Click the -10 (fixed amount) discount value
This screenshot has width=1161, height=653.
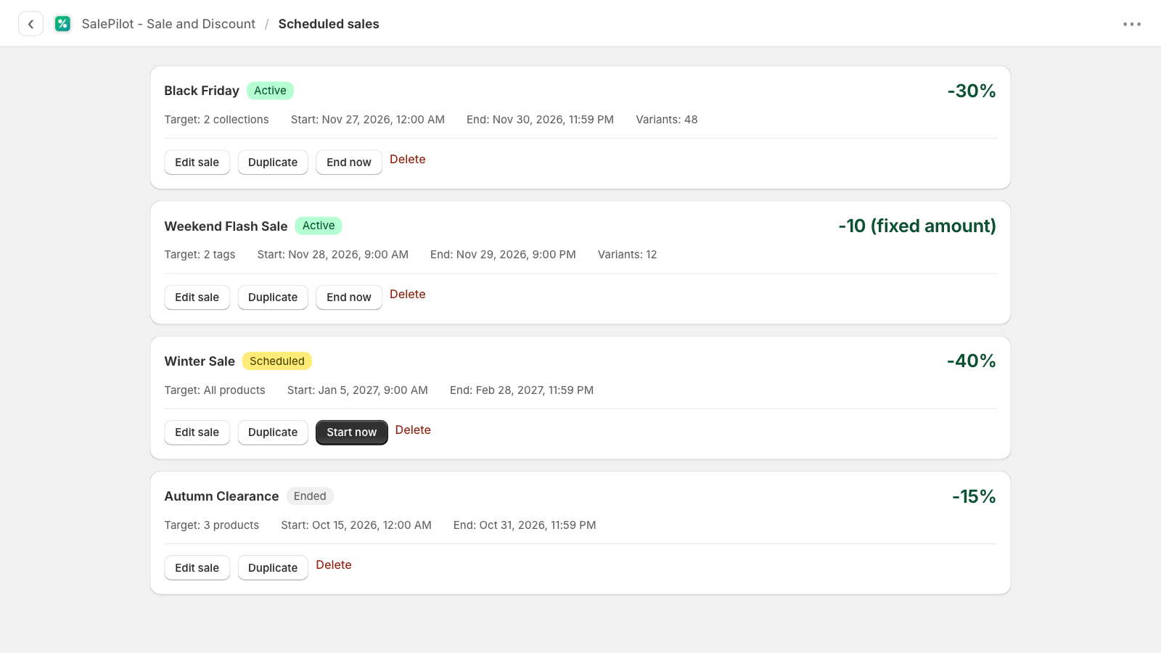pyautogui.click(x=917, y=226)
